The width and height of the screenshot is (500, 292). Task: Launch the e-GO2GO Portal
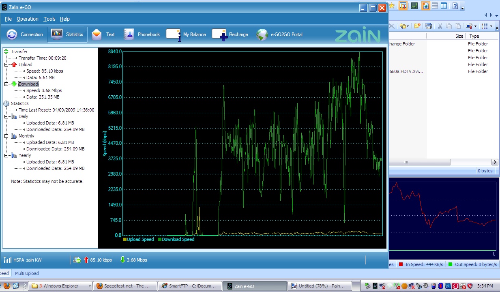tap(280, 34)
